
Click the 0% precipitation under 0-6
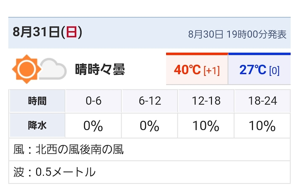click(x=93, y=126)
